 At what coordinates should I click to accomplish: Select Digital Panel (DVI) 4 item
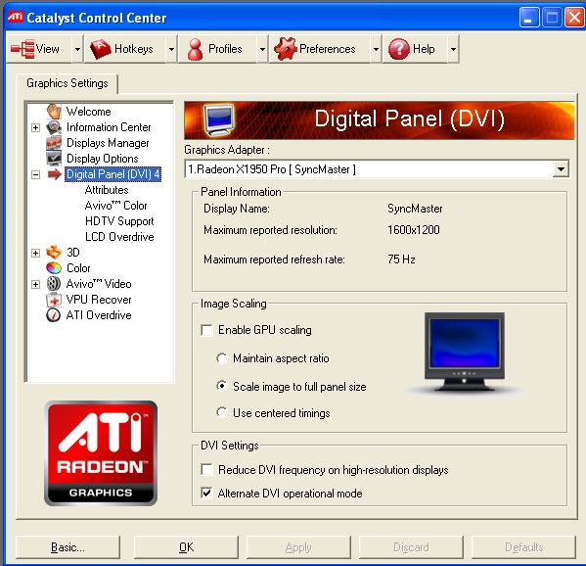click(x=113, y=174)
